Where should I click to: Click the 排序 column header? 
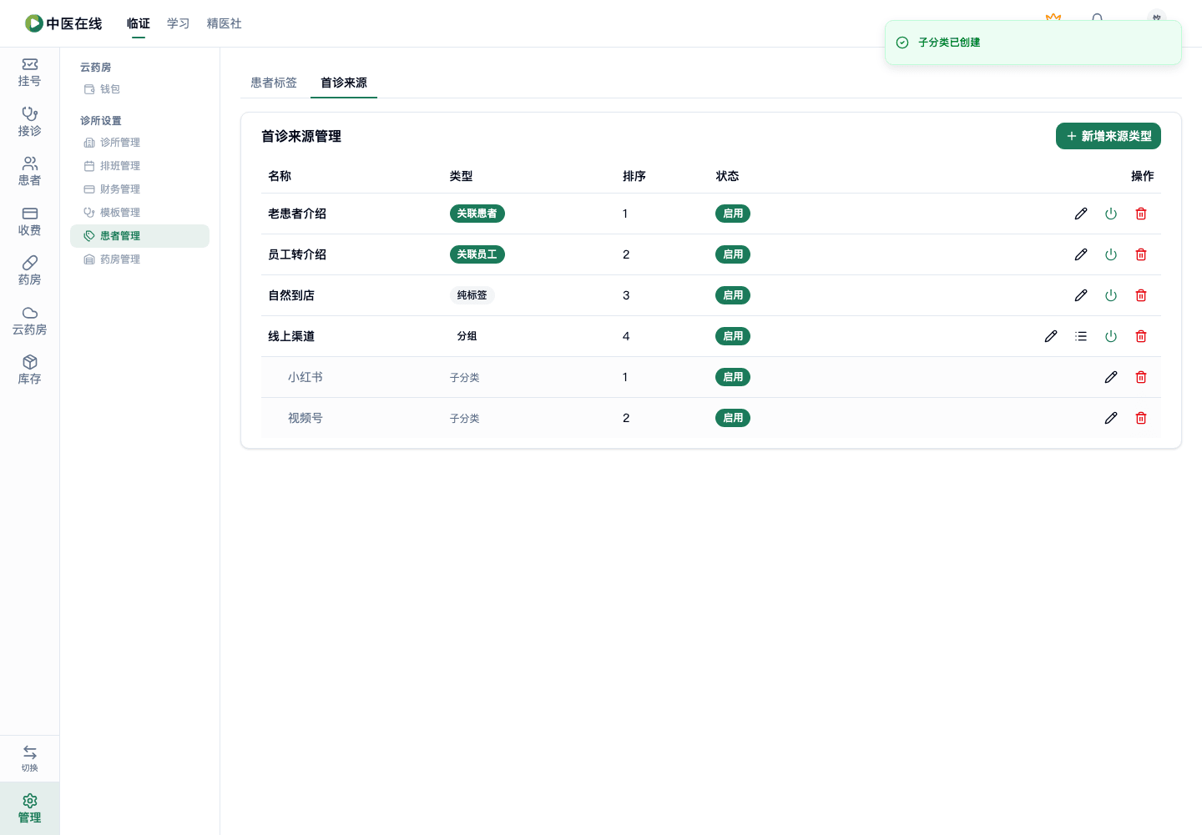point(634,176)
